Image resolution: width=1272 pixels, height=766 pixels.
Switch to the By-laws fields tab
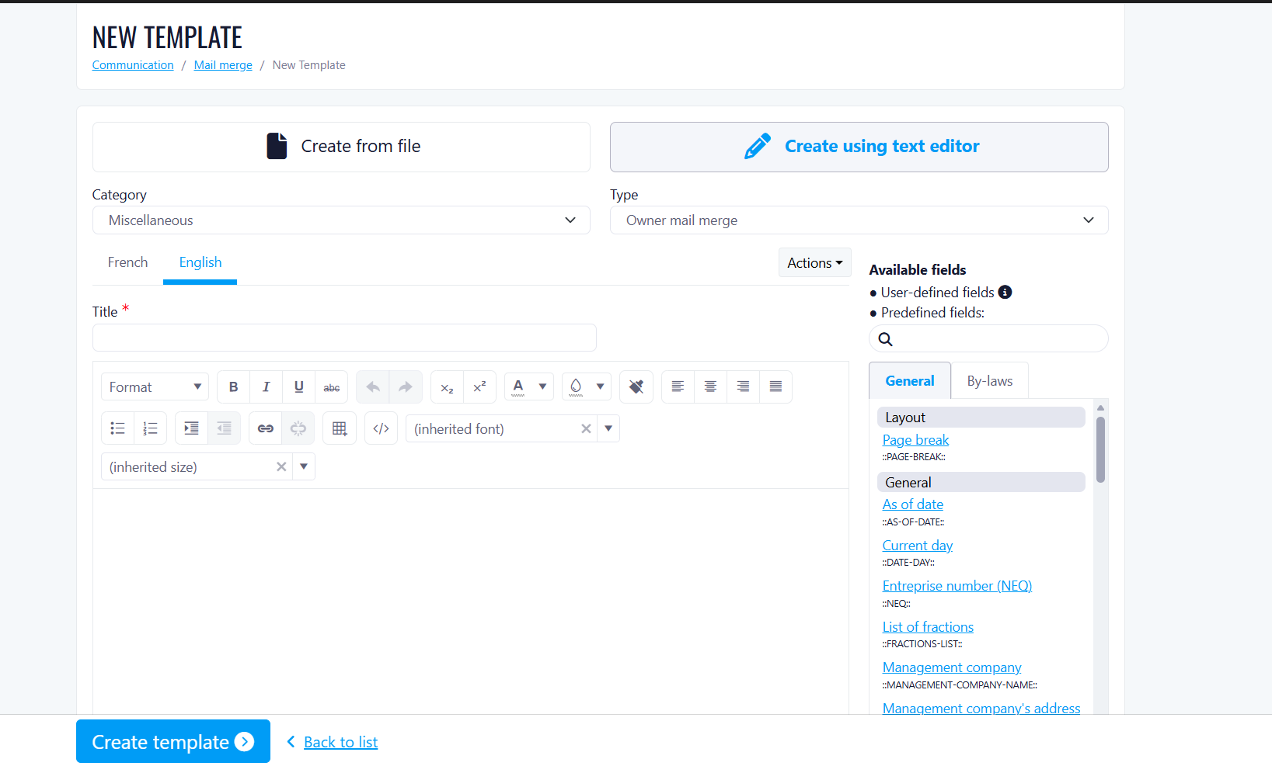(x=990, y=381)
